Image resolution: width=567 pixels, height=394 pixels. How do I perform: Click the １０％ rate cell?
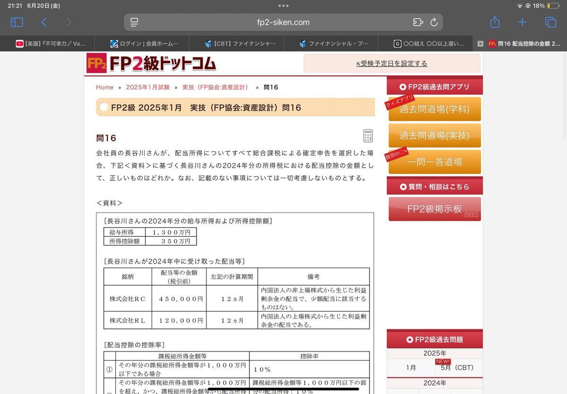(x=309, y=369)
